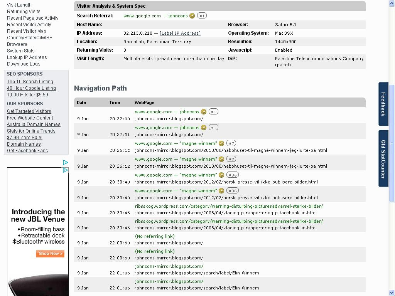The width and height of the screenshot is (395, 296).
Task: Open the Old StatCounter side tab
Action: click(x=383, y=158)
